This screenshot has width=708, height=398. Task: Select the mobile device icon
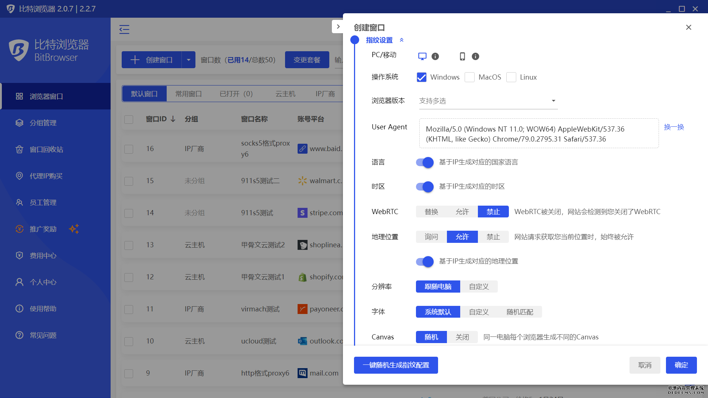pos(462,56)
